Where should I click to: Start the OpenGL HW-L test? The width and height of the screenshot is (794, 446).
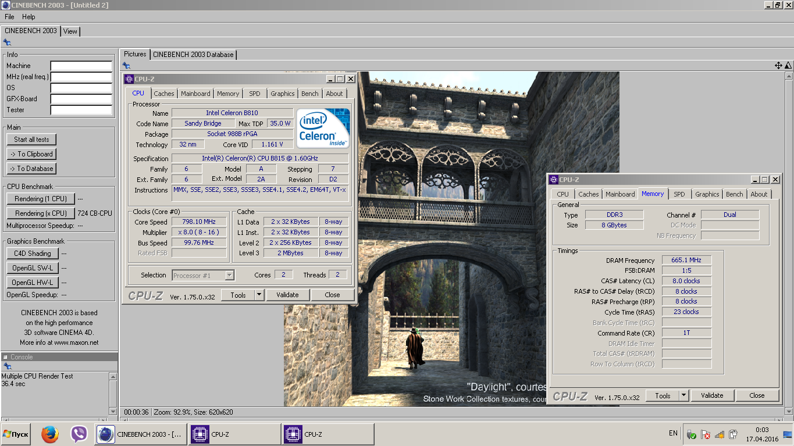point(33,283)
